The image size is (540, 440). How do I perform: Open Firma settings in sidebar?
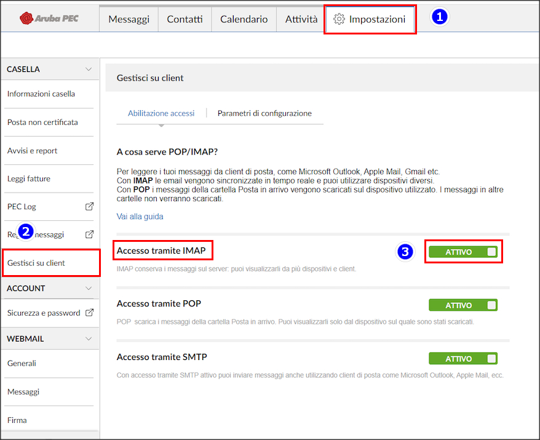[17, 420]
